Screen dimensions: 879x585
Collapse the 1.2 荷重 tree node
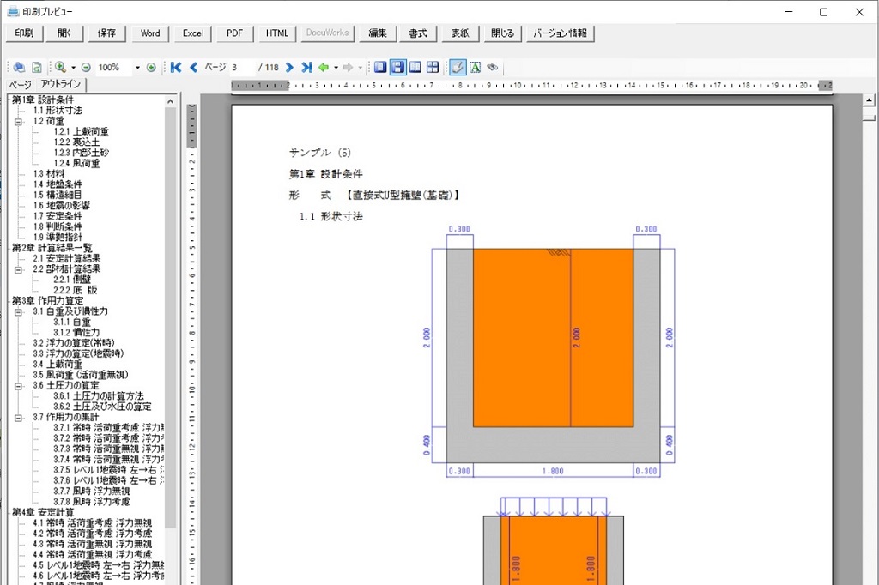[19, 121]
